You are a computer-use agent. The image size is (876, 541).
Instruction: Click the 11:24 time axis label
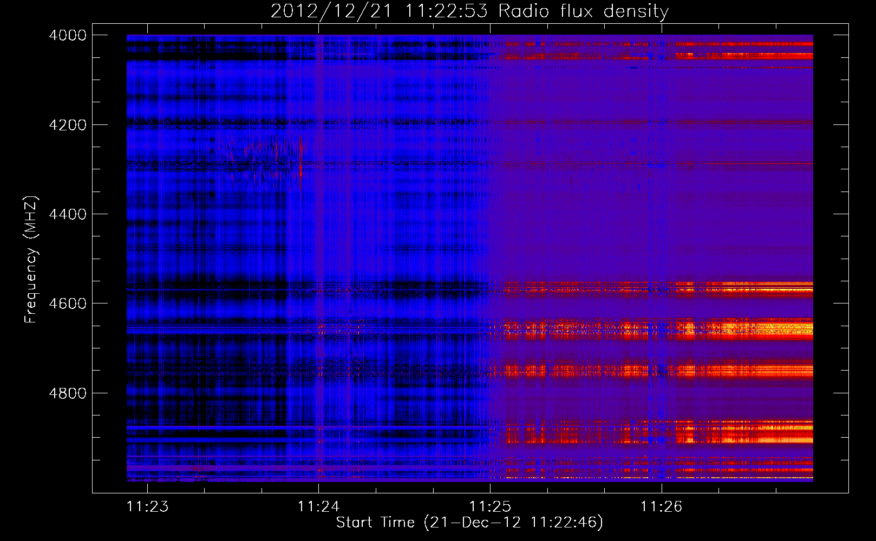319,506
